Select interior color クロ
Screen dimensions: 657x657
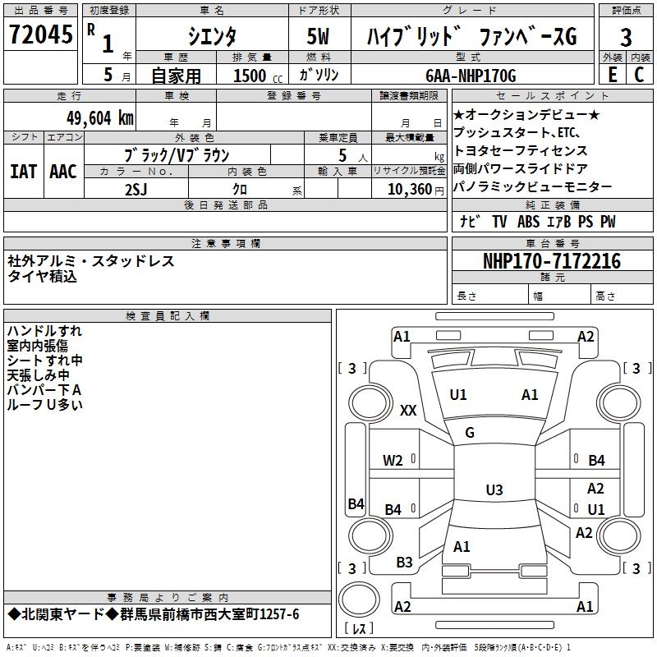pyautogui.click(x=240, y=190)
